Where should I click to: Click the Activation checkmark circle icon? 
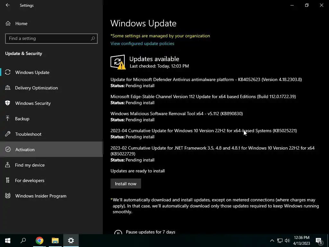click(x=8, y=149)
